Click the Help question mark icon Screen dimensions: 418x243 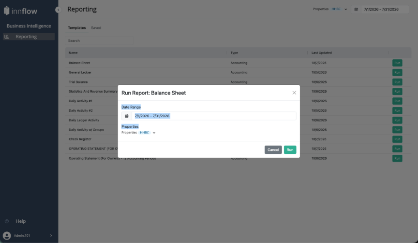(7, 221)
